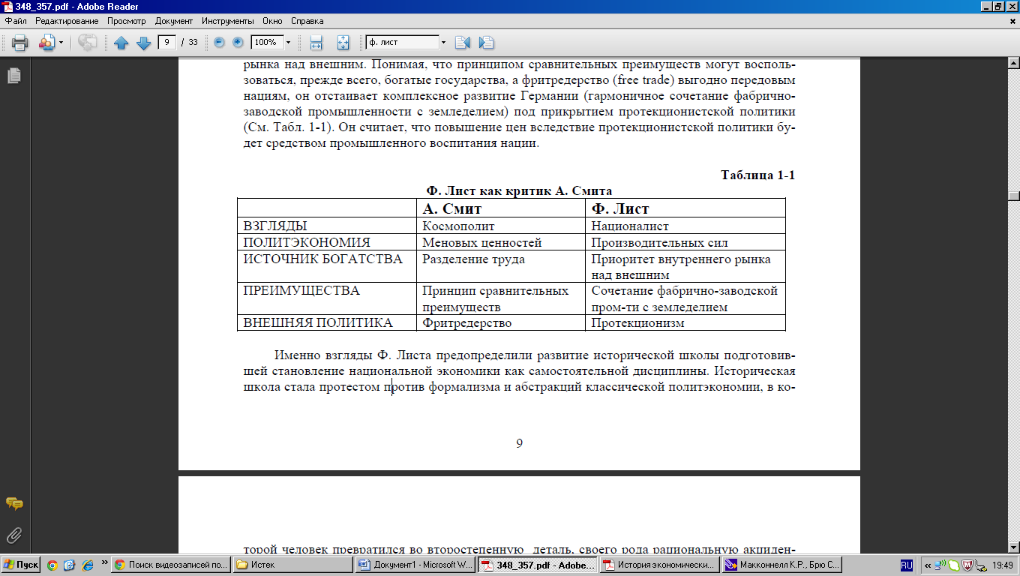This screenshot has width=1020, height=576.
Task: Click the vertical scrollbar thumb
Action: click(x=1014, y=197)
